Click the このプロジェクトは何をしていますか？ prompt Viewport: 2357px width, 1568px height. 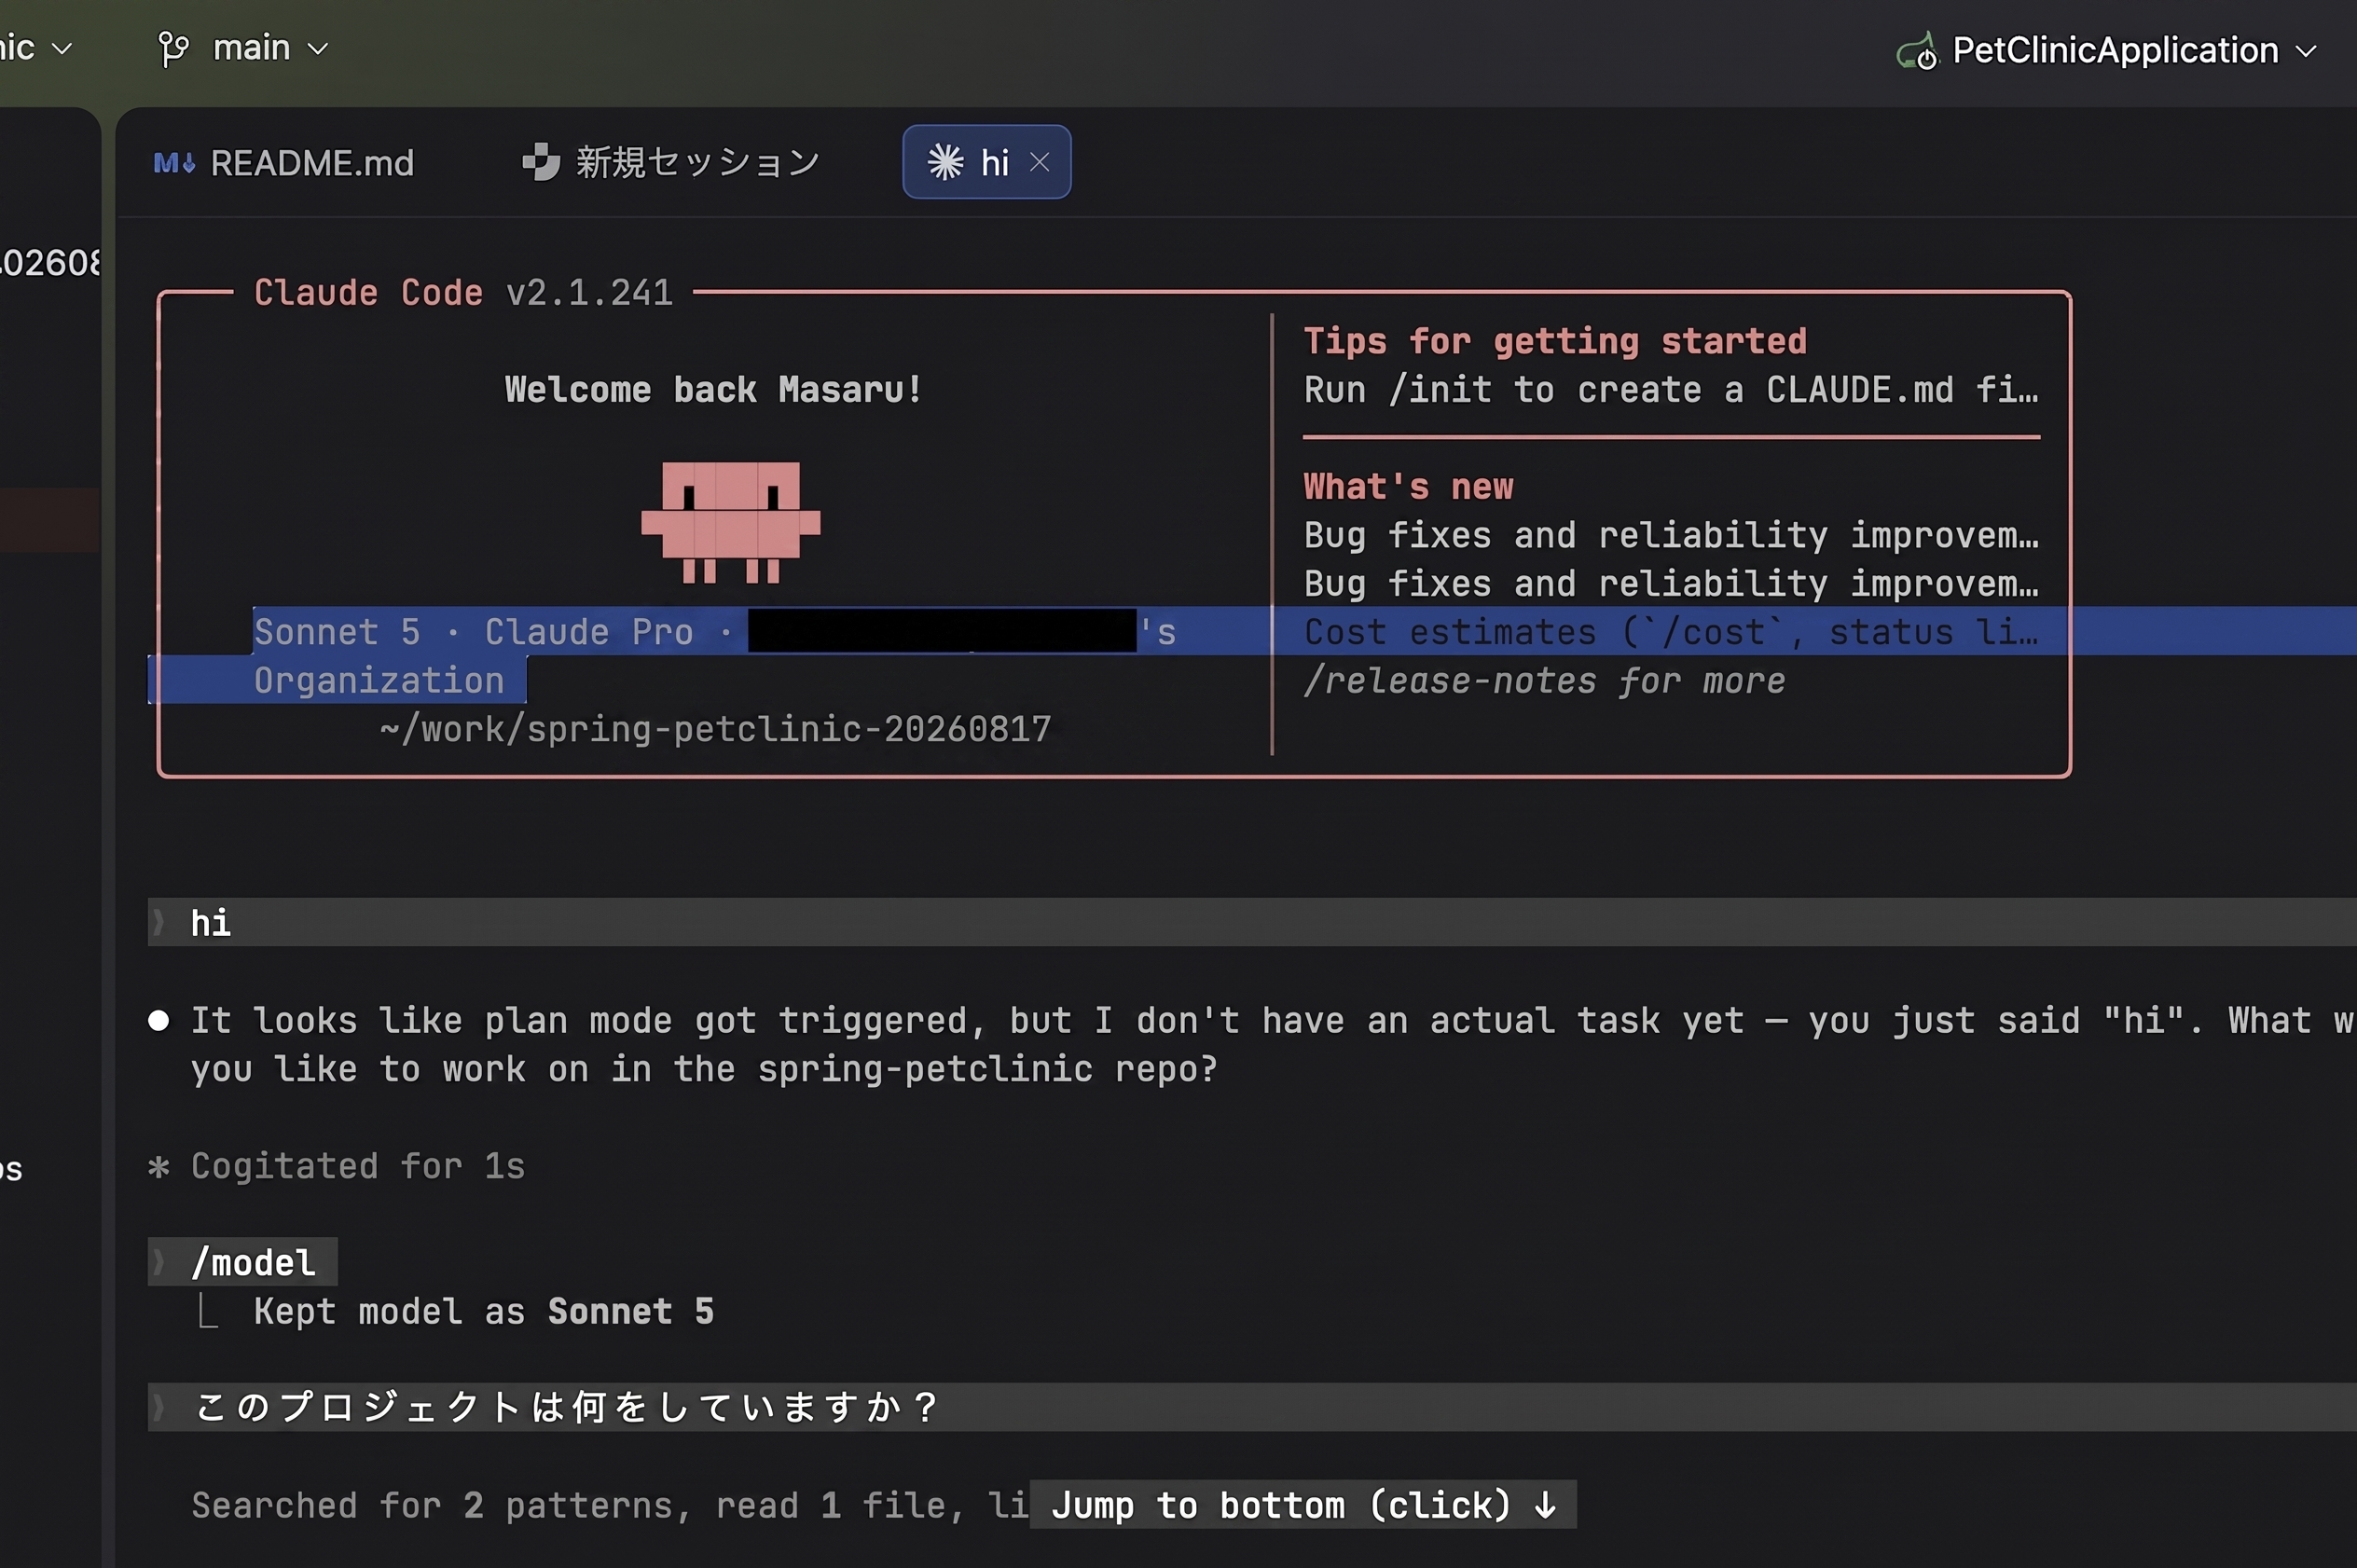(x=1252, y=1407)
